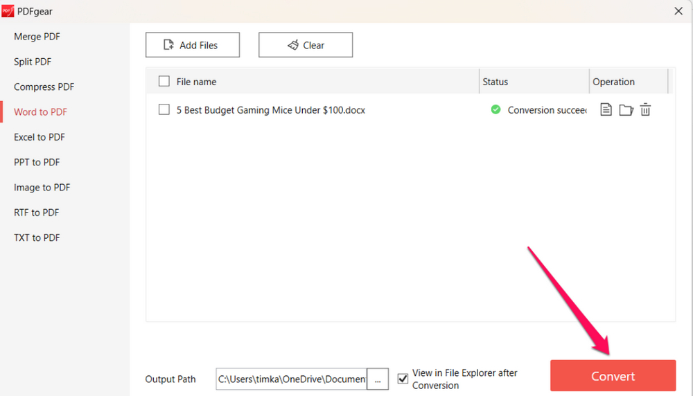The image size is (693, 396).
Task: Choose PPT to PDF converter
Action: pyautogui.click(x=37, y=163)
